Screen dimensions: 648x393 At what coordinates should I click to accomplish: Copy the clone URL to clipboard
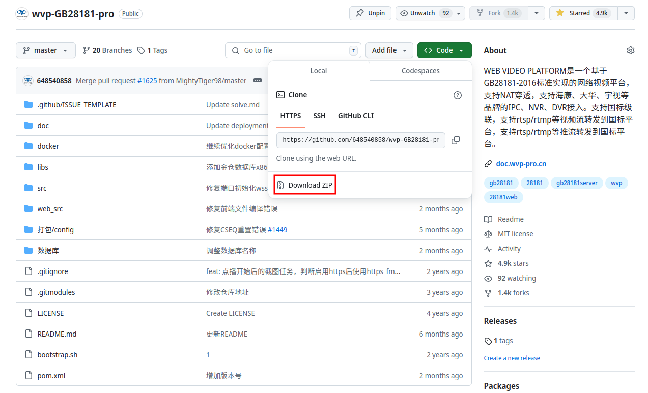coord(456,140)
